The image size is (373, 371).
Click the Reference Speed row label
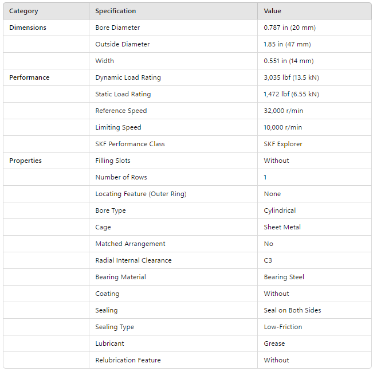(x=121, y=111)
